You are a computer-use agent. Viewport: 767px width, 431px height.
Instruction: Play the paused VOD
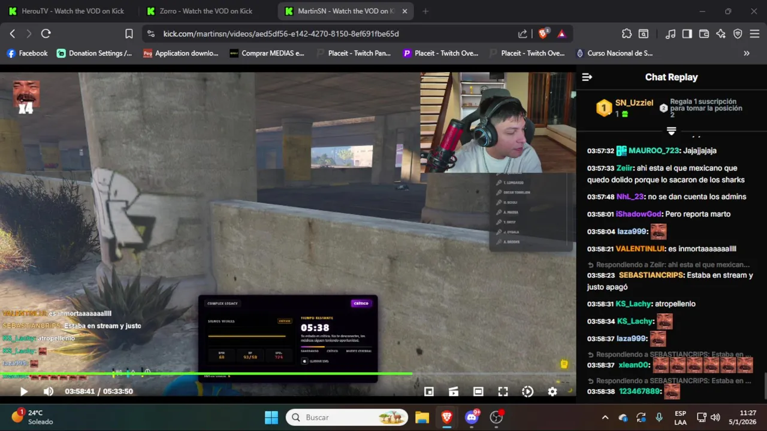coord(24,391)
